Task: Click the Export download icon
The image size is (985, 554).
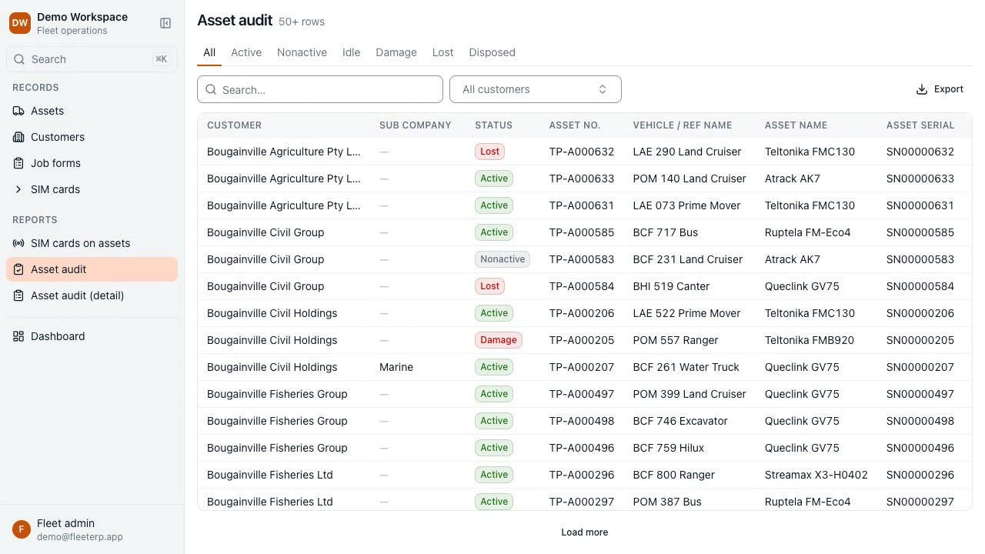Action: tap(922, 89)
